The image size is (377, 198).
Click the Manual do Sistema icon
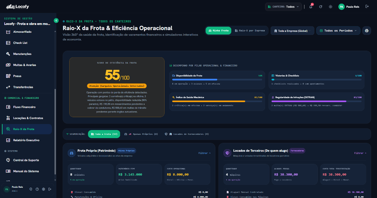8,171
